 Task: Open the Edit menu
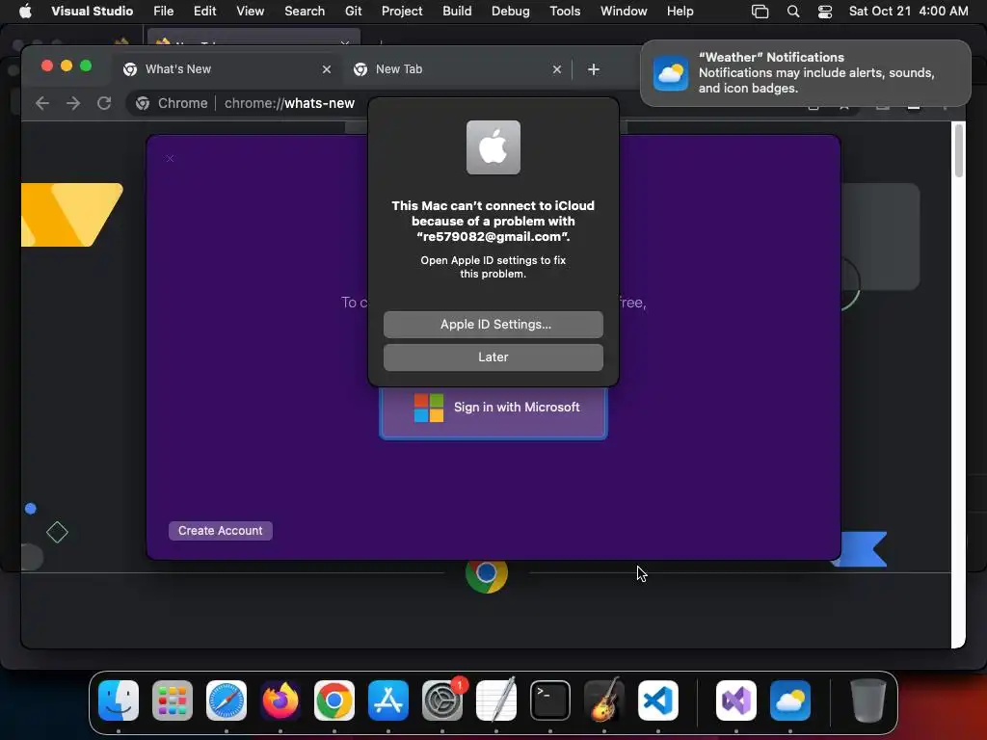pyautogui.click(x=204, y=11)
